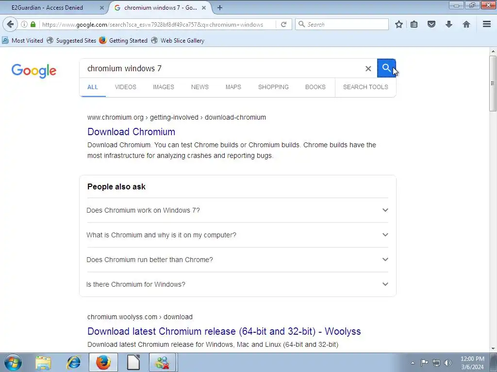This screenshot has width=497, height=372.
Task: Open the taskbar clock and date
Action: click(x=472, y=363)
